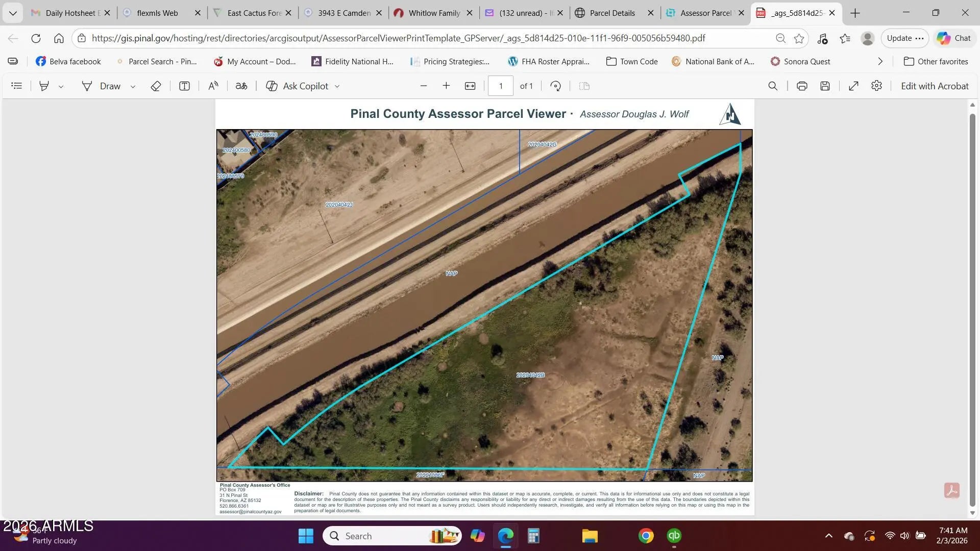The height and width of the screenshot is (551, 980).
Task: Print the PDF document
Action: tap(802, 86)
